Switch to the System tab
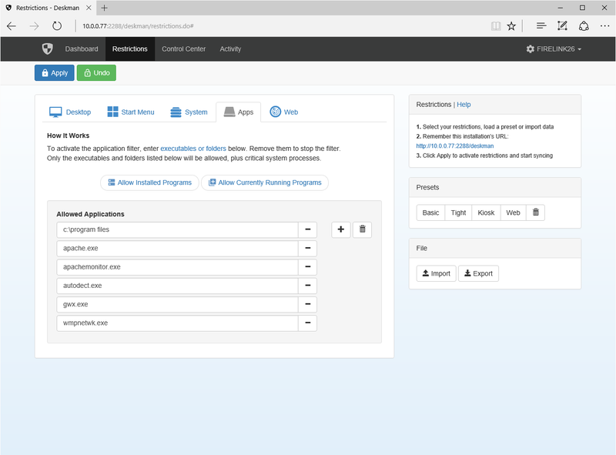The image size is (616, 455). (x=189, y=112)
